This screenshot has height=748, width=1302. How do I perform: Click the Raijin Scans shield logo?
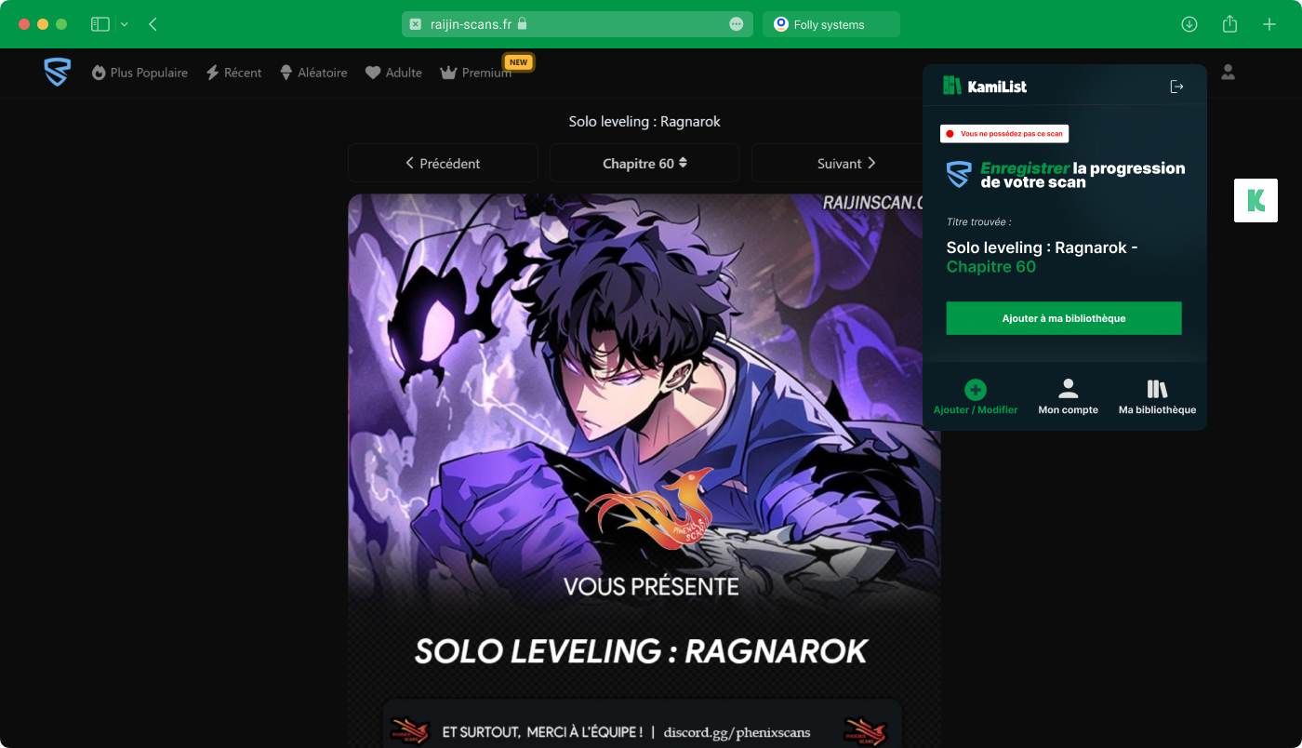[x=57, y=73]
